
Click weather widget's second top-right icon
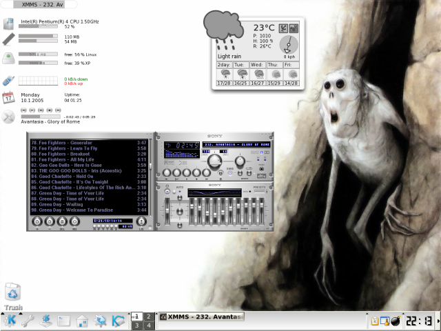(x=294, y=28)
